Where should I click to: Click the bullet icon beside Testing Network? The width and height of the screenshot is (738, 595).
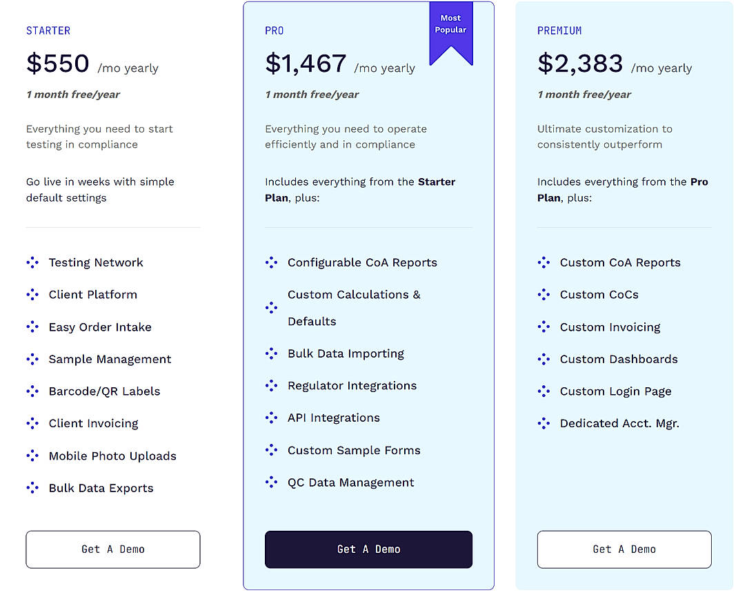pyautogui.click(x=32, y=262)
